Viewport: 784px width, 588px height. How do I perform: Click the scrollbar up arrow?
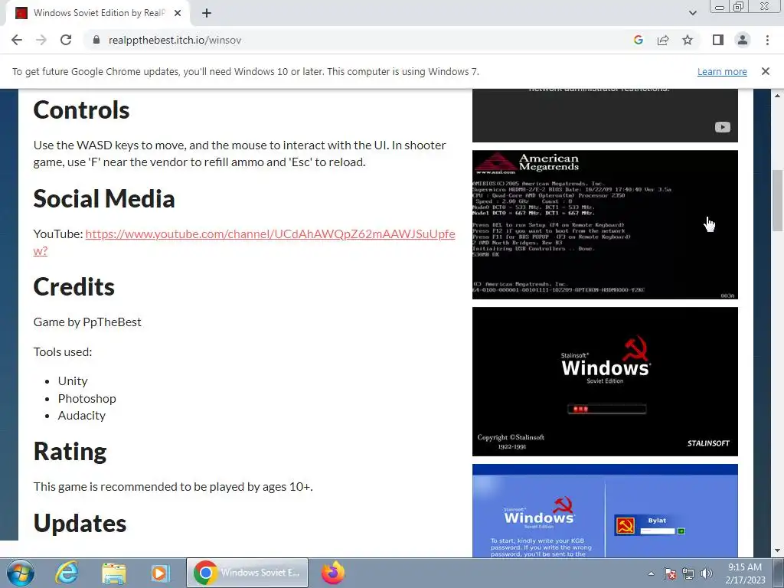[x=778, y=95]
